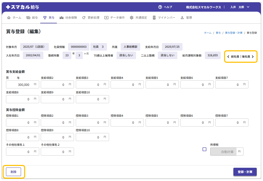Screen dimensions: 263x181
Task: Click the common settings gear icon
Action: (x=131, y=18)
